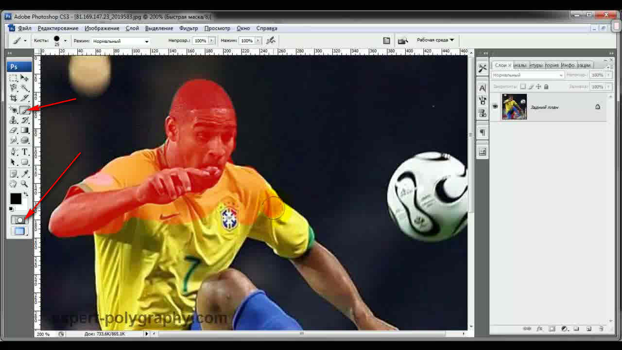Activate the Hand tool
This screenshot has width=622, height=350.
click(x=14, y=184)
